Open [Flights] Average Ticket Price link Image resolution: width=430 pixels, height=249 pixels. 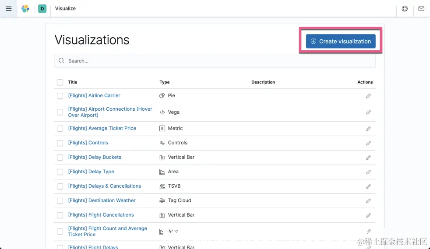pyautogui.click(x=102, y=128)
